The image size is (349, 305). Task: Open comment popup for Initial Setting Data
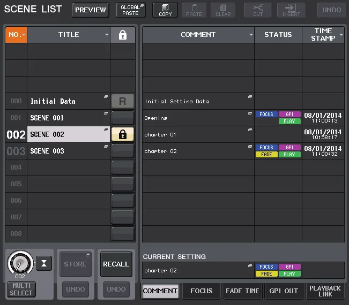pos(250,97)
